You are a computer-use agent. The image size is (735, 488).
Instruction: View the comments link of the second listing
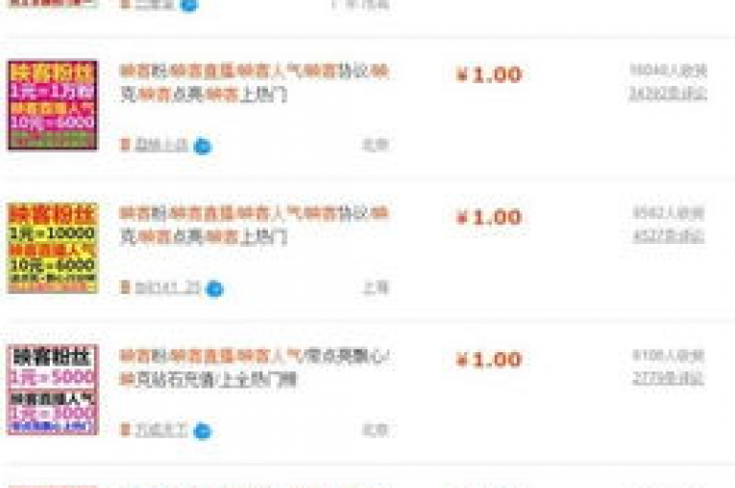click(x=668, y=236)
